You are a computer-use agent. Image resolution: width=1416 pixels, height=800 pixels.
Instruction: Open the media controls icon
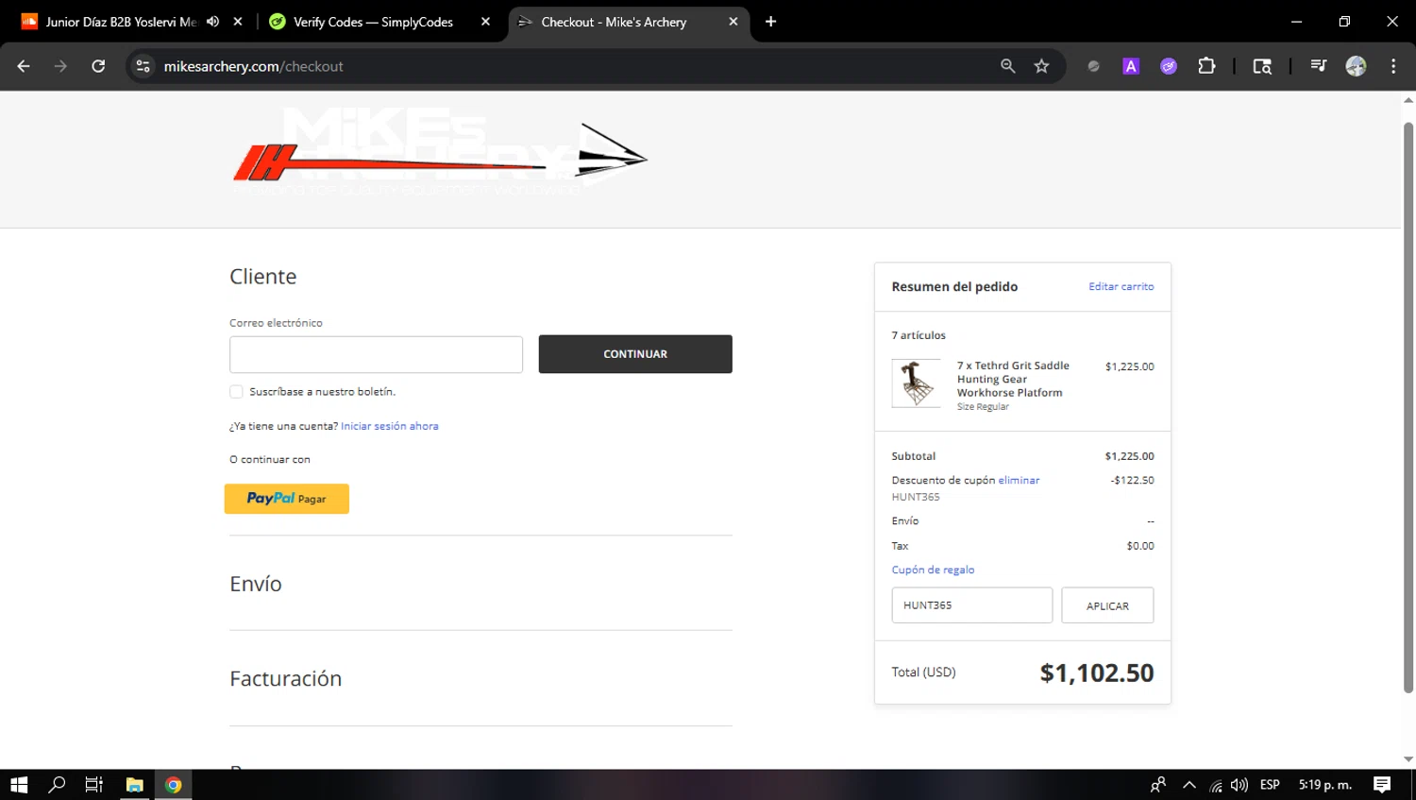(1319, 66)
